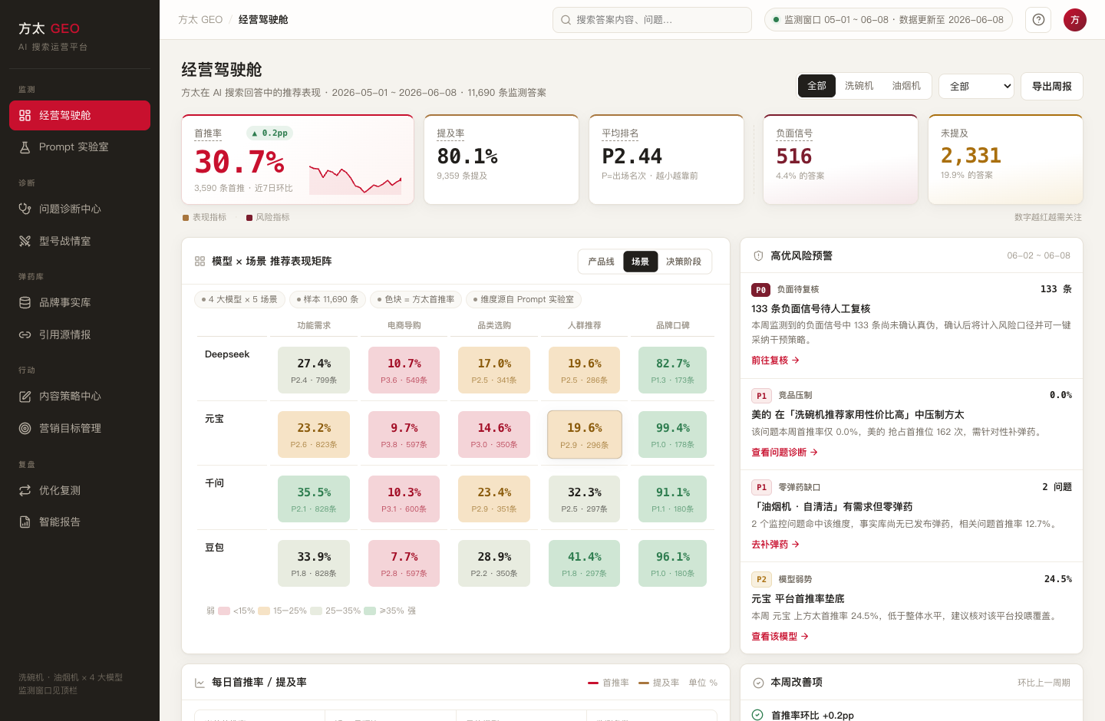
Task: Click the check-circle icon beside 本周改善项
Action: pyautogui.click(x=758, y=683)
